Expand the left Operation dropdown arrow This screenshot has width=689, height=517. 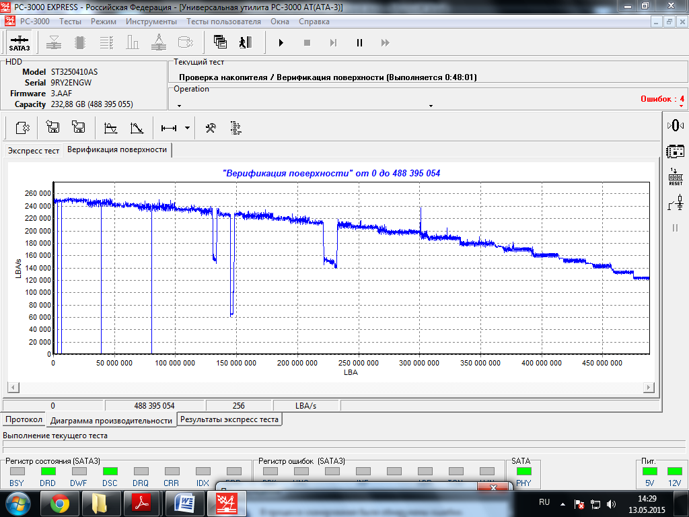(x=179, y=106)
